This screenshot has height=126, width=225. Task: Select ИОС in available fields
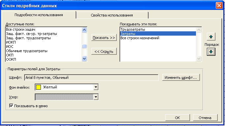point(44,47)
